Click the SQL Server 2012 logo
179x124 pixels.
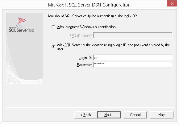(x=22, y=25)
